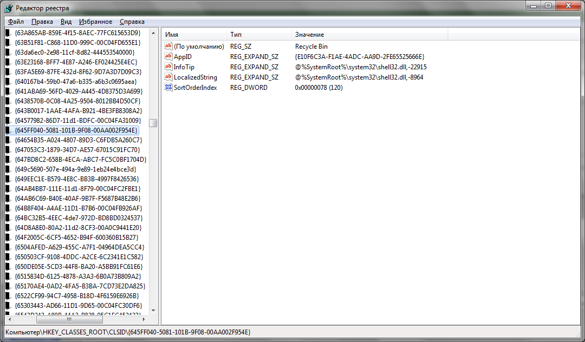Click the string icon next to LocalizedString
Screen dimensions: 585x342
(168, 77)
